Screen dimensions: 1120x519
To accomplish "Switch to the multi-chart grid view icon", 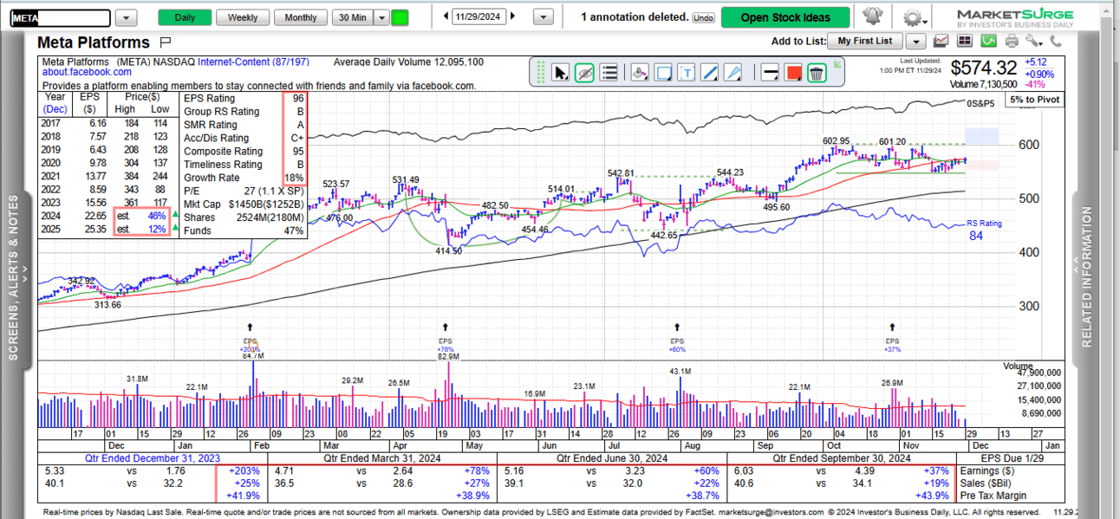I will pos(965,41).
